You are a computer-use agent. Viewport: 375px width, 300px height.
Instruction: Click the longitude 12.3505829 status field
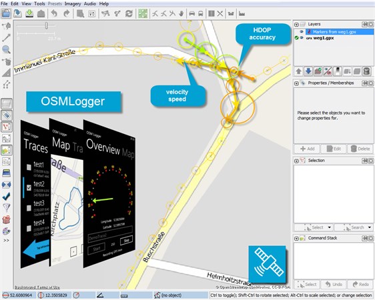54,295
